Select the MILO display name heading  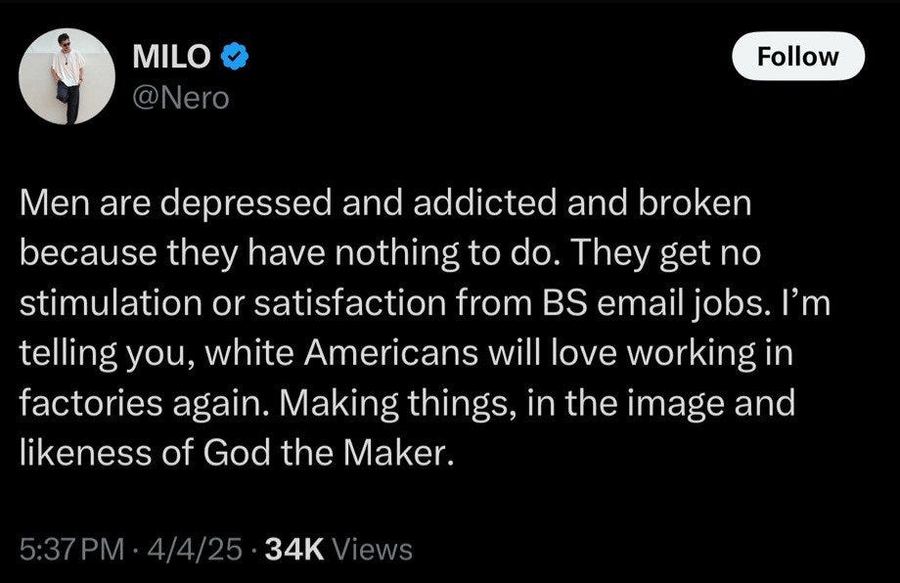tap(171, 56)
